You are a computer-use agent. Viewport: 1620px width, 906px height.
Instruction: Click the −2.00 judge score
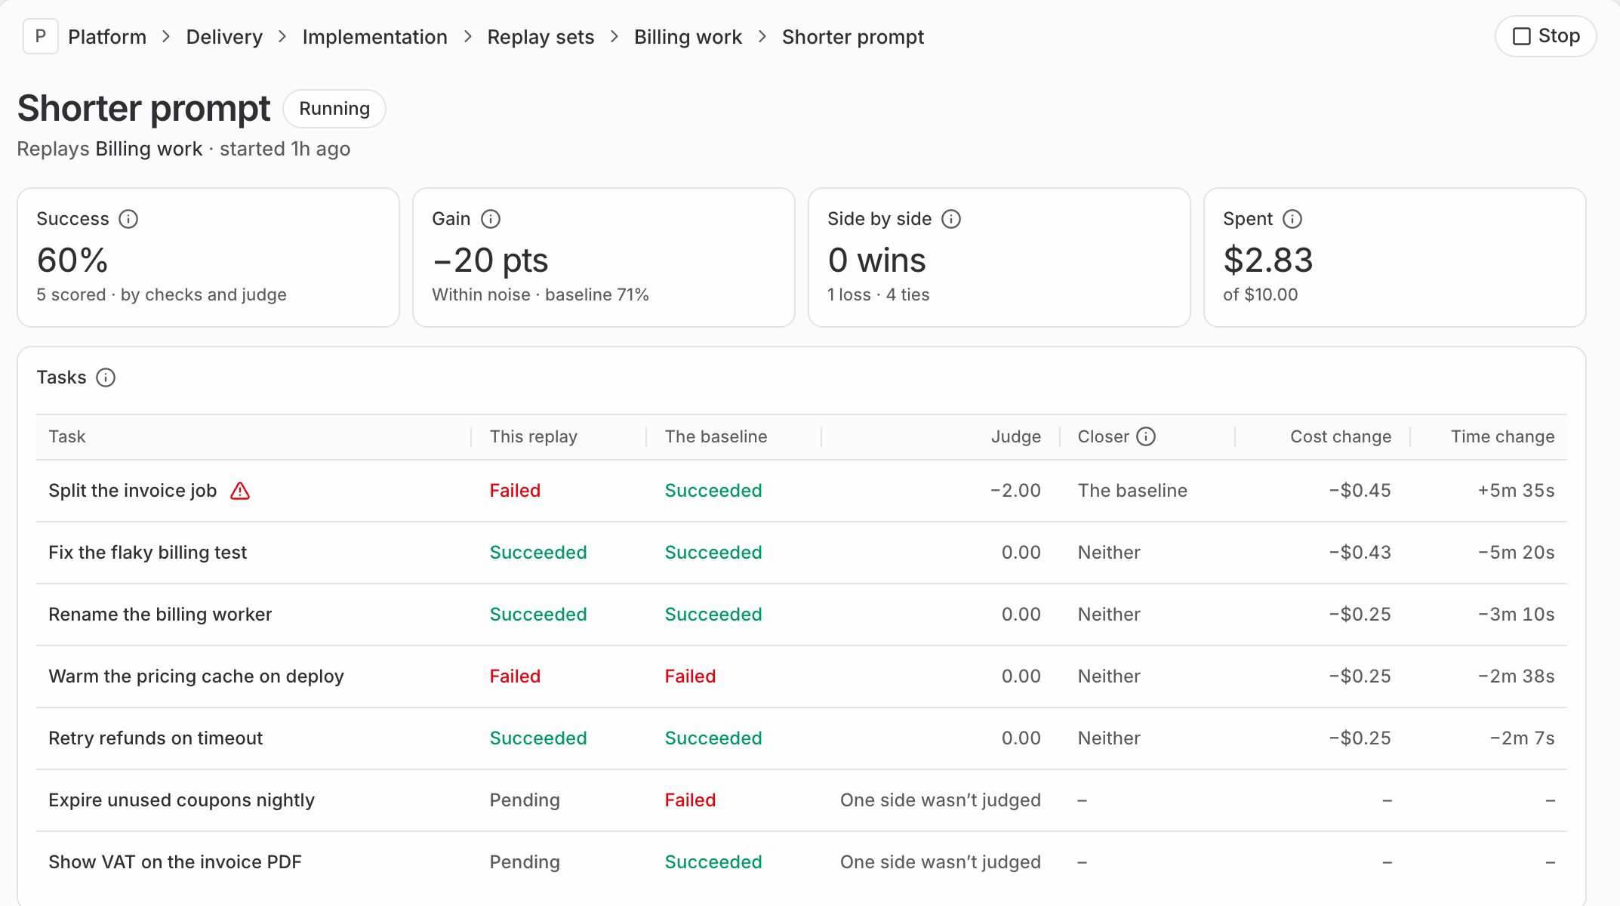(1015, 491)
